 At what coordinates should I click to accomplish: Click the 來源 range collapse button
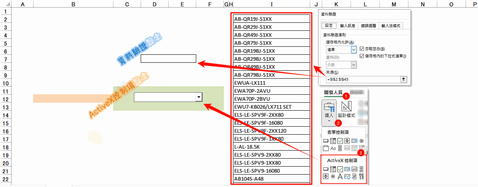[403, 80]
